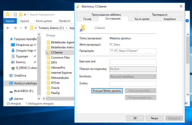Select the Downloads arrow icon in sidebar
Image resolution: width=192 pixels, height=125 pixels.
(13, 51)
